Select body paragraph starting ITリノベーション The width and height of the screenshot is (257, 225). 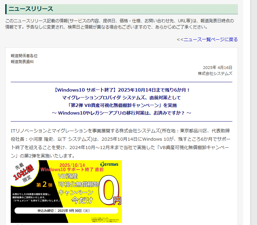tap(121, 143)
